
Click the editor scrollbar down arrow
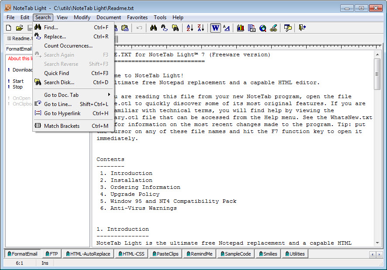click(377, 243)
